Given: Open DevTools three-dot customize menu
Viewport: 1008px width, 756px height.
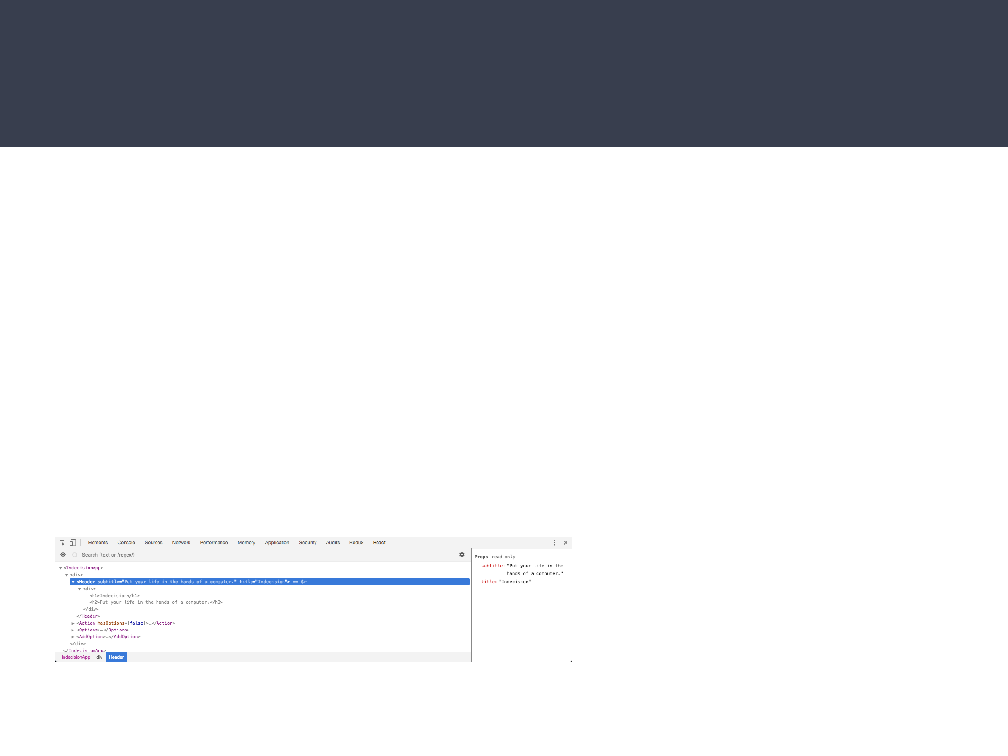Looking at the screenshot, I should tap(554, 543).
